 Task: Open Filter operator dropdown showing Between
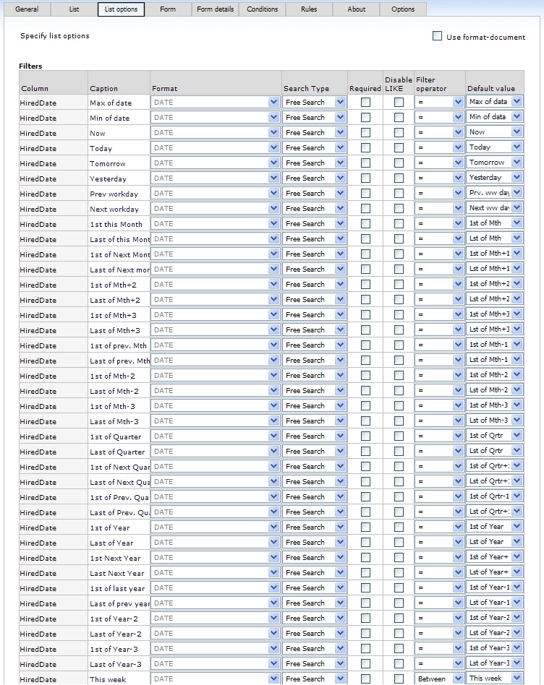457,679
